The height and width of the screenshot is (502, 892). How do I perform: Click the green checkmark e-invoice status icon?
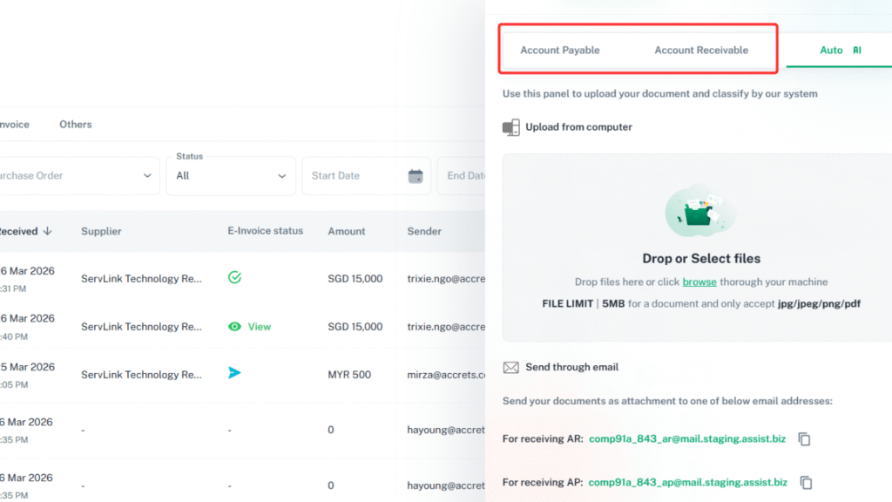pos(233,276)
